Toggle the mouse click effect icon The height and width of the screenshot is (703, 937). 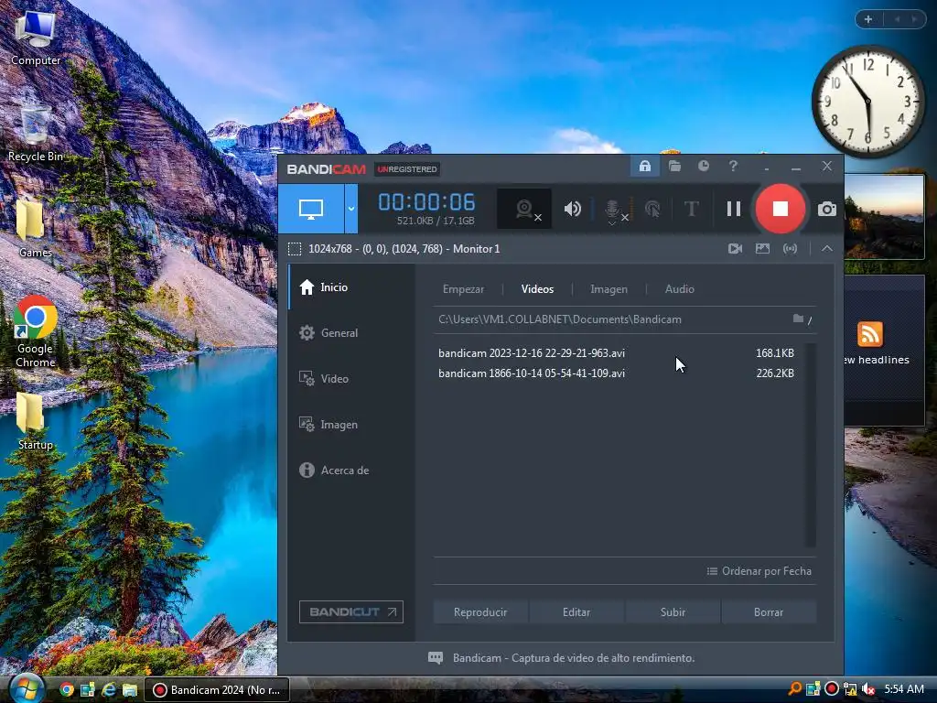coord(652,209)
